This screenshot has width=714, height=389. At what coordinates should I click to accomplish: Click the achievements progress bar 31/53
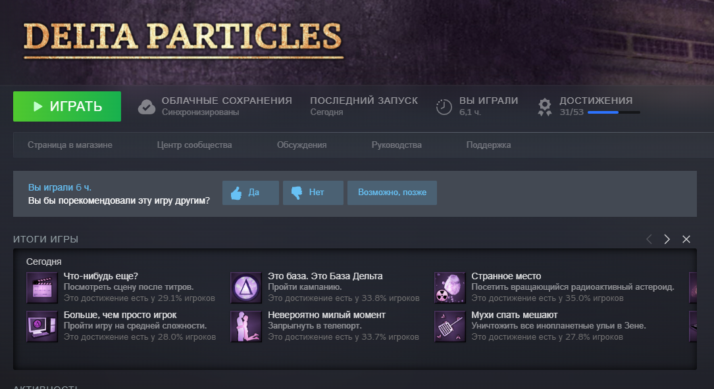pyautogui.click(x=614, y=112)
